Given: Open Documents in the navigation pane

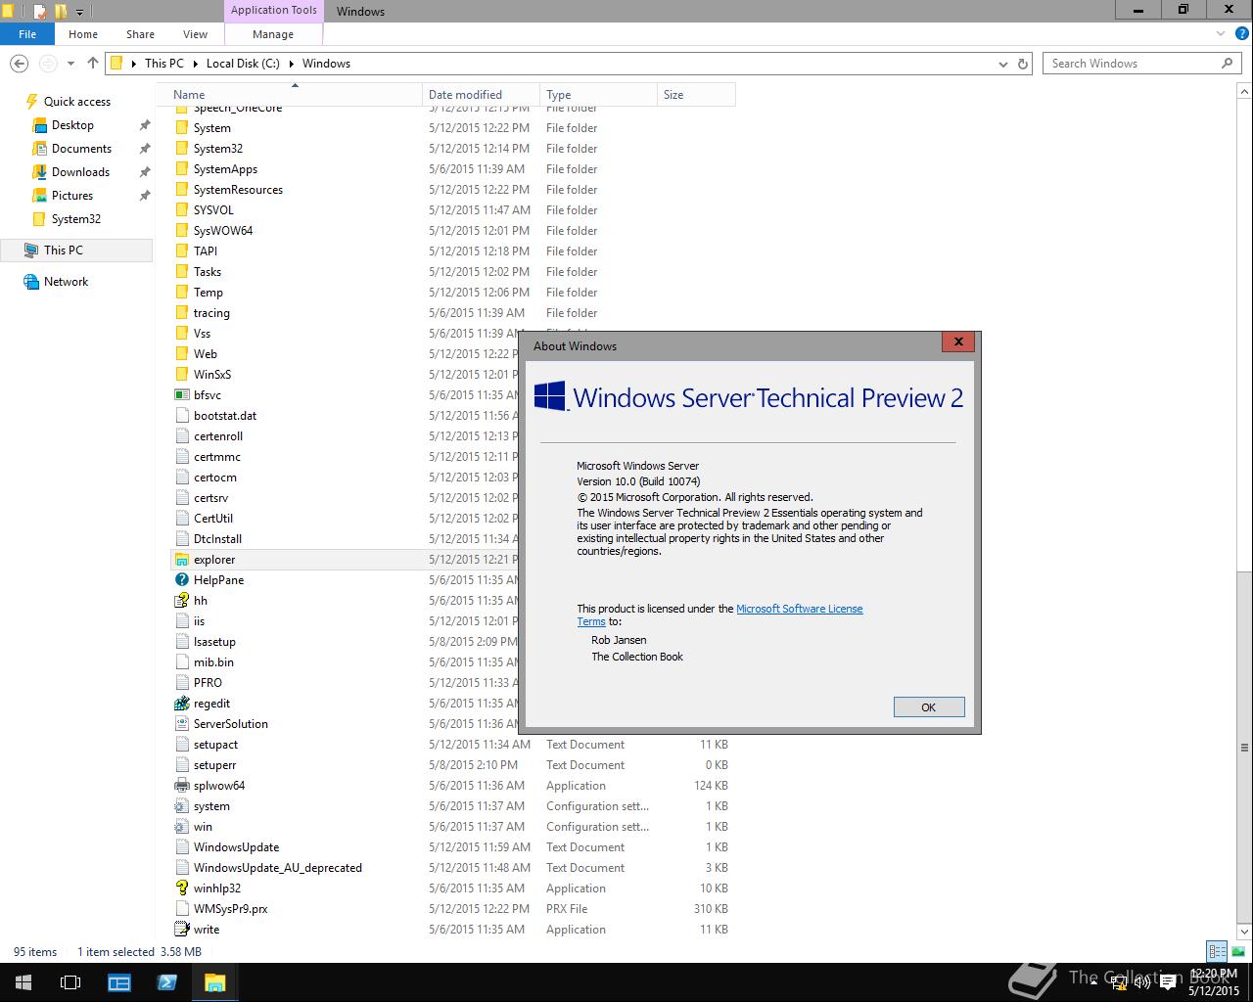Looking at the screenshot, I should point(81,149).
